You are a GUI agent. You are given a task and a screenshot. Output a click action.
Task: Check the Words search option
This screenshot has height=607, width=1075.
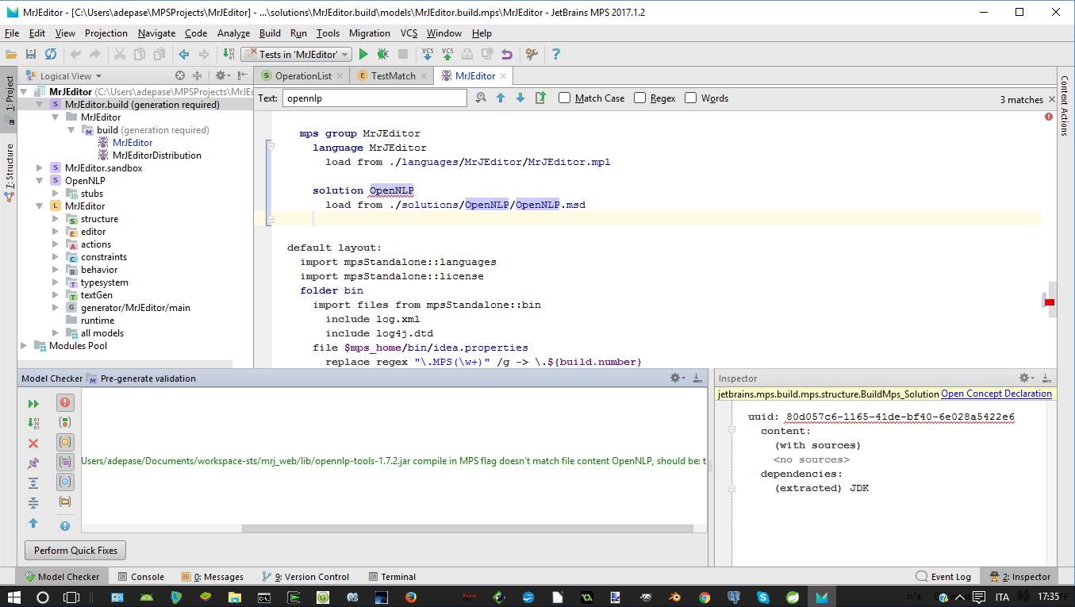click(691, 98)
